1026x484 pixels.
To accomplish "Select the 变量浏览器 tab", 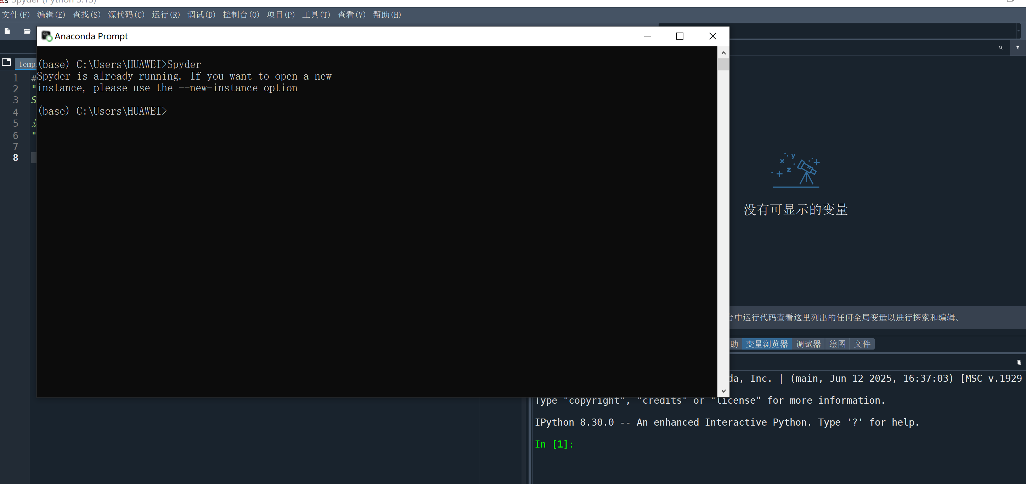I will [x=767, y=344].
